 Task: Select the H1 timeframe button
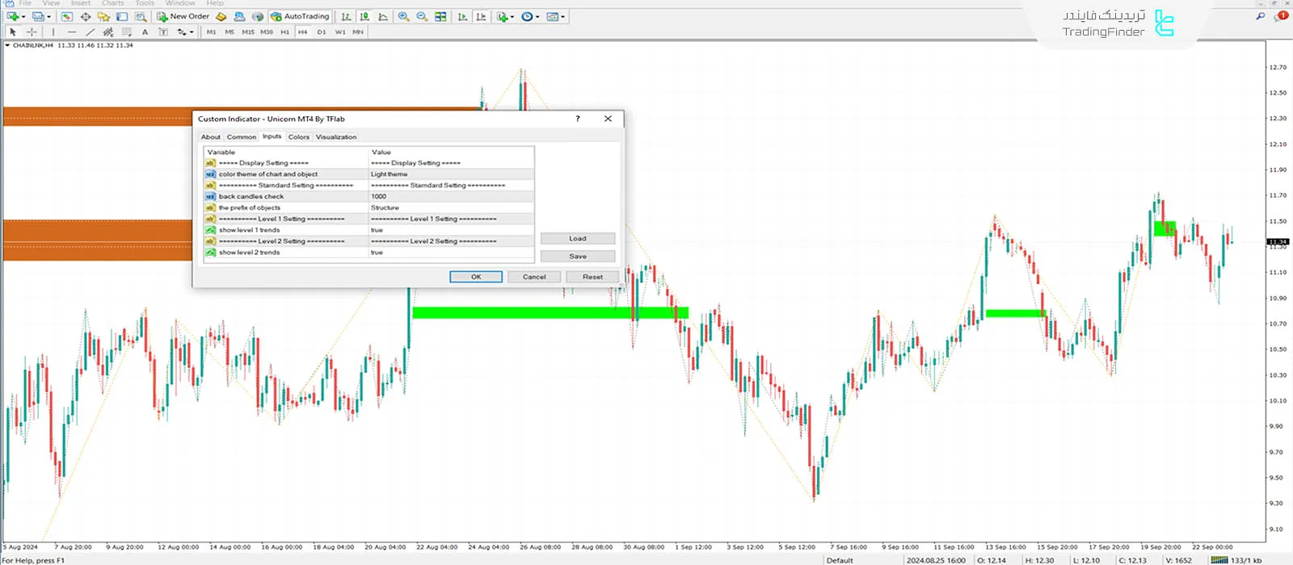284,32
